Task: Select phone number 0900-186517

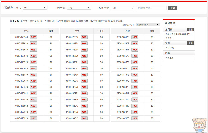Action: (x=123, y=93)
